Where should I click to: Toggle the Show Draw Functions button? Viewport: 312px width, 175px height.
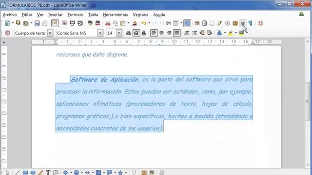pyautogui.click(x=187, y=23)
